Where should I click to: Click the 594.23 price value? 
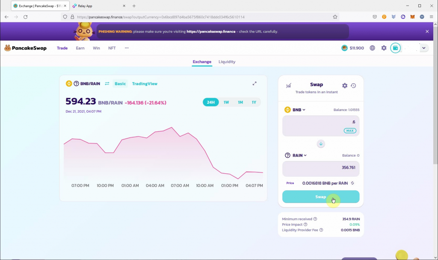click(80, 101)
